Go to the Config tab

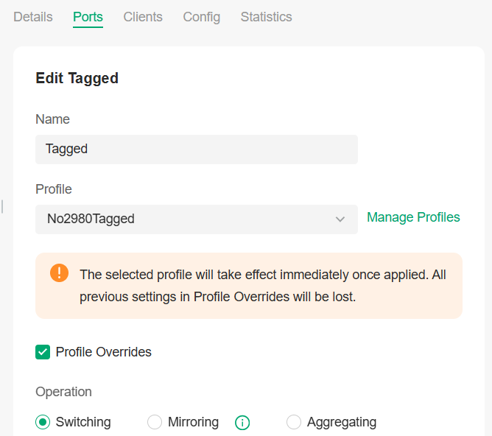click(202, 17)
